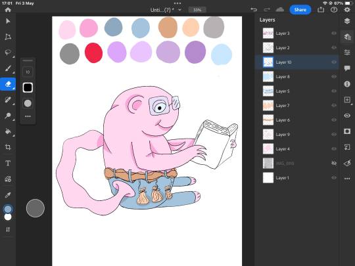Image resolution: width=355 pixels, height=266 pixels.
Task: Open cloud document status icon
Action: coord(280,9)
